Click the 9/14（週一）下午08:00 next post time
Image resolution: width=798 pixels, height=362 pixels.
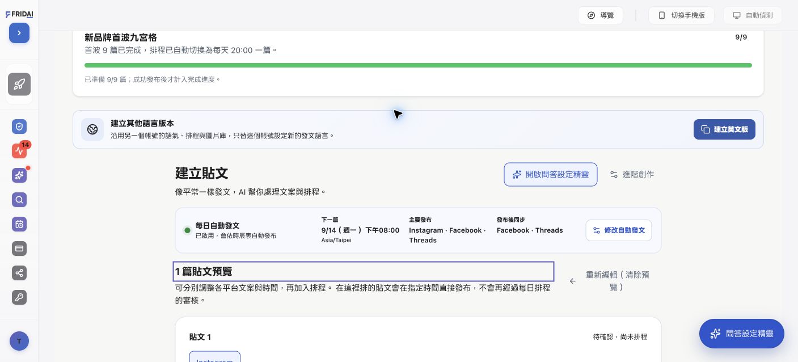pos(360,230)
